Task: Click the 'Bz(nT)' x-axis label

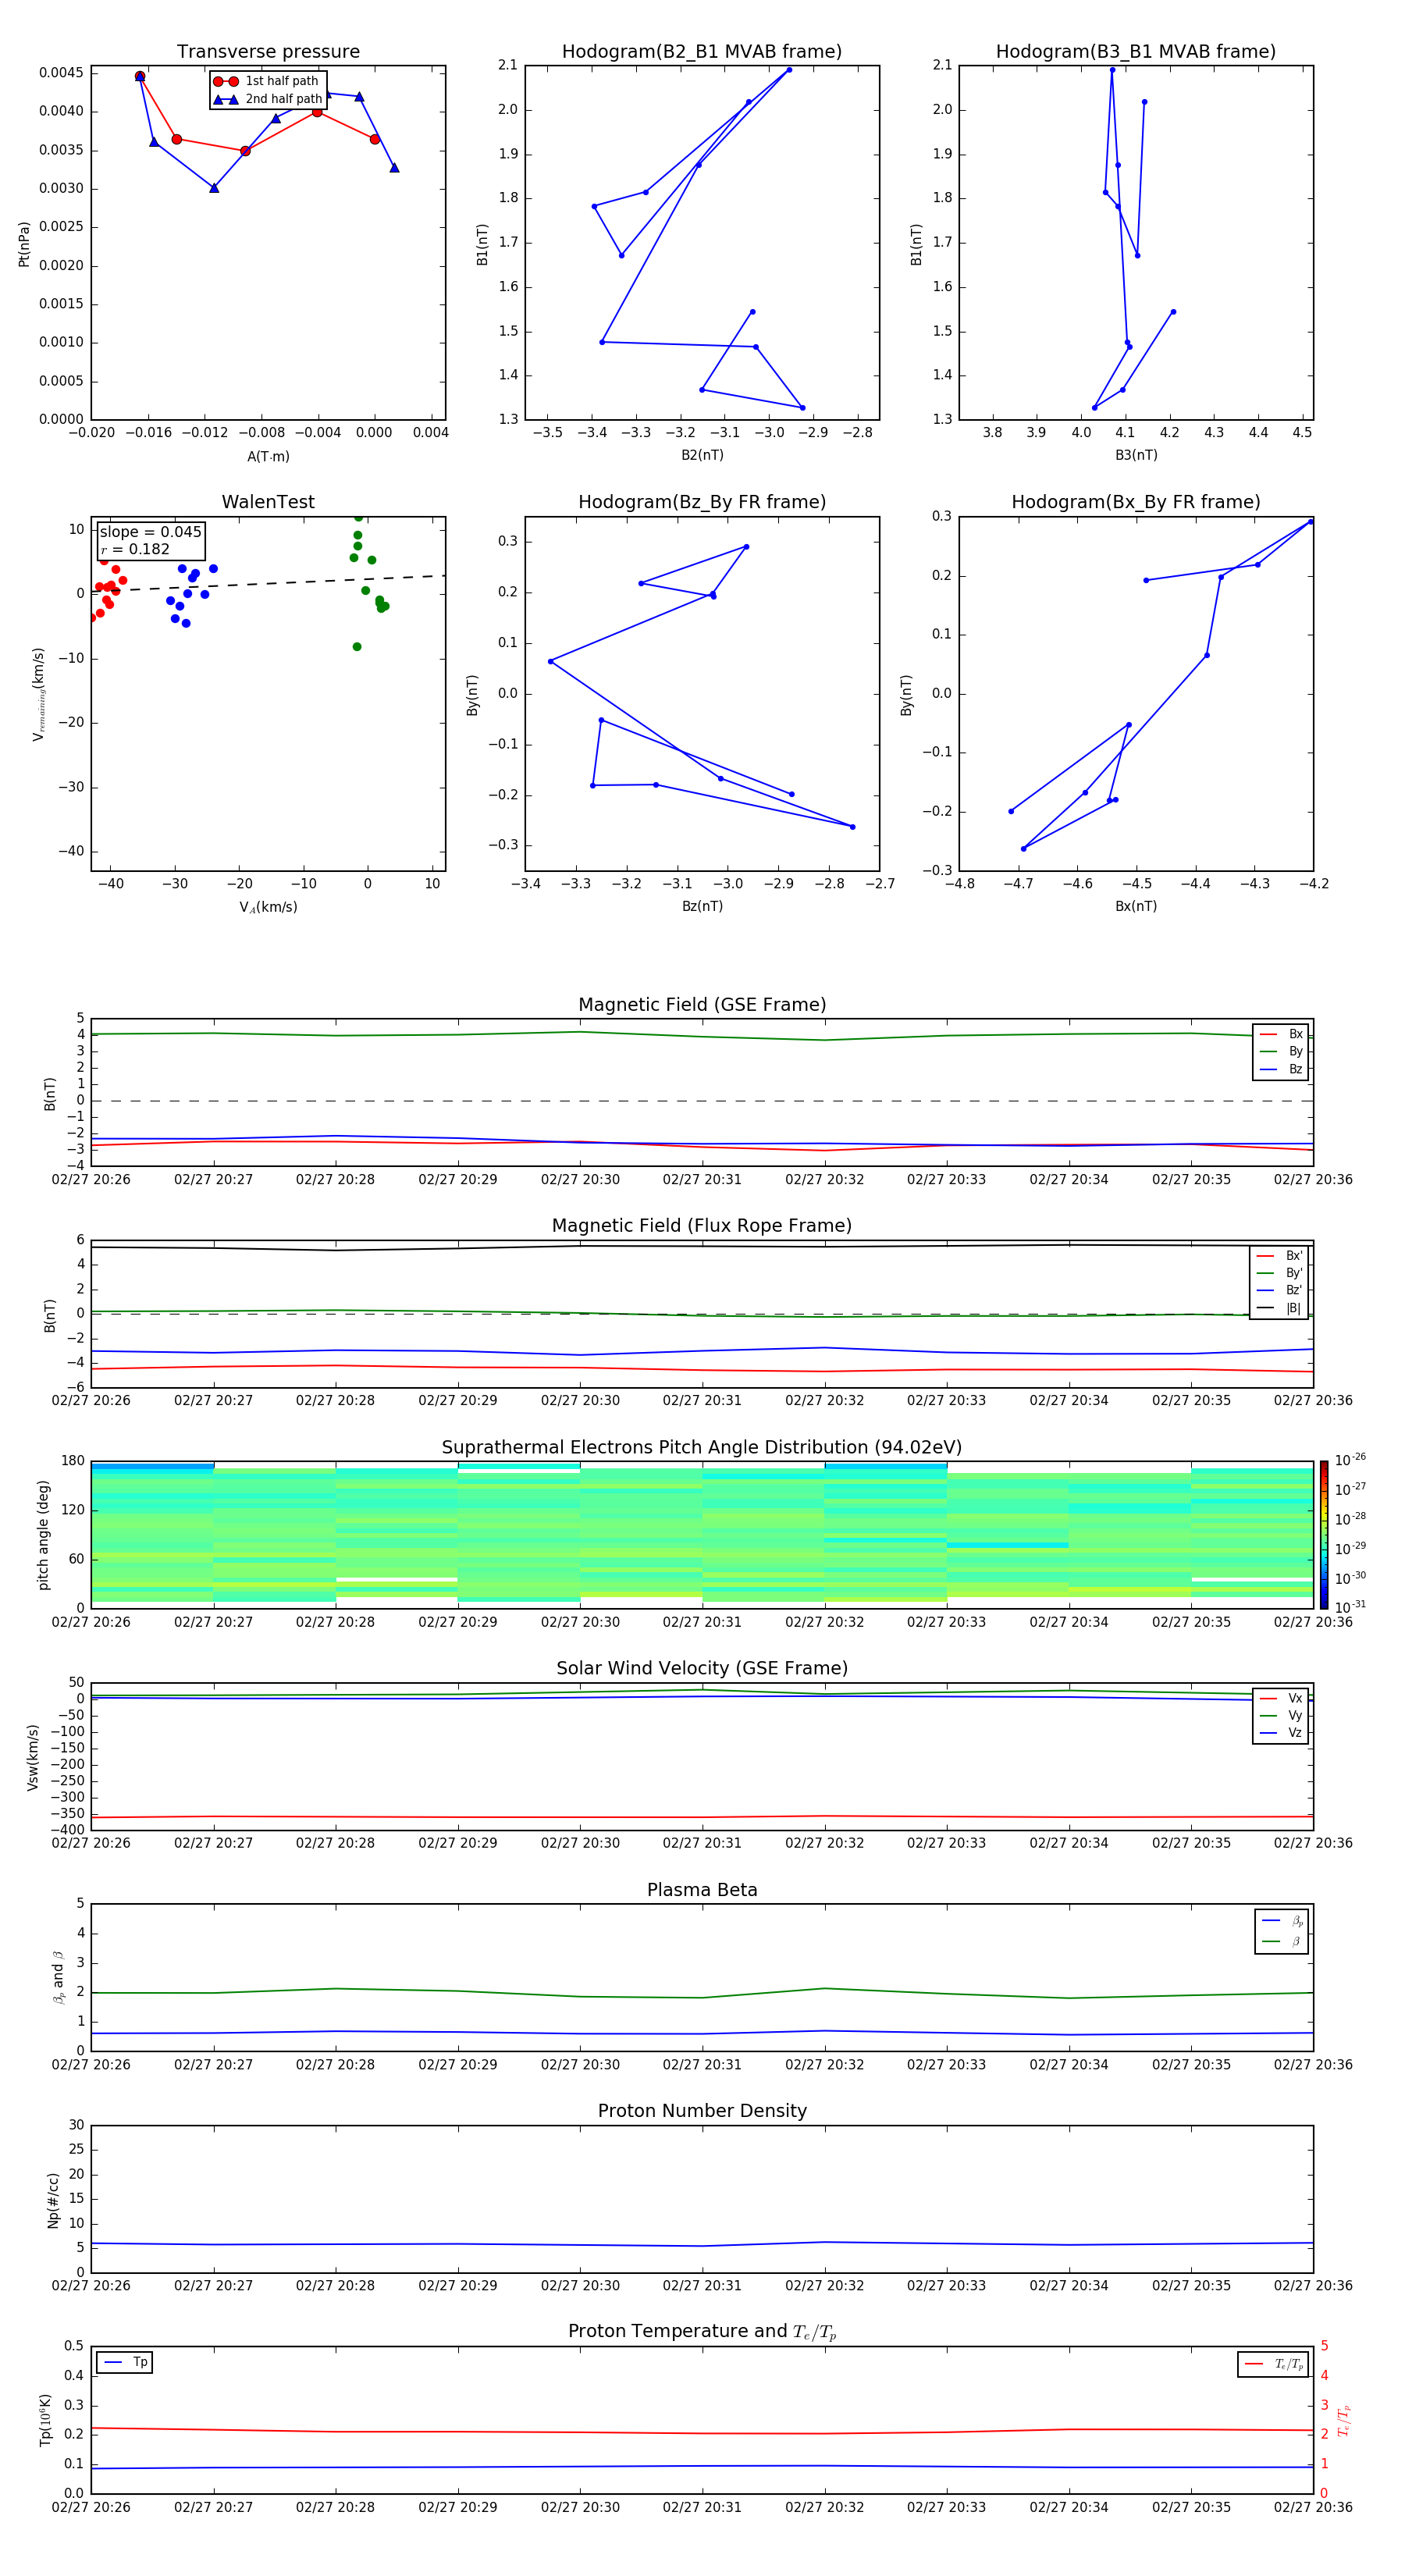Action: click(x=702, y=906)
